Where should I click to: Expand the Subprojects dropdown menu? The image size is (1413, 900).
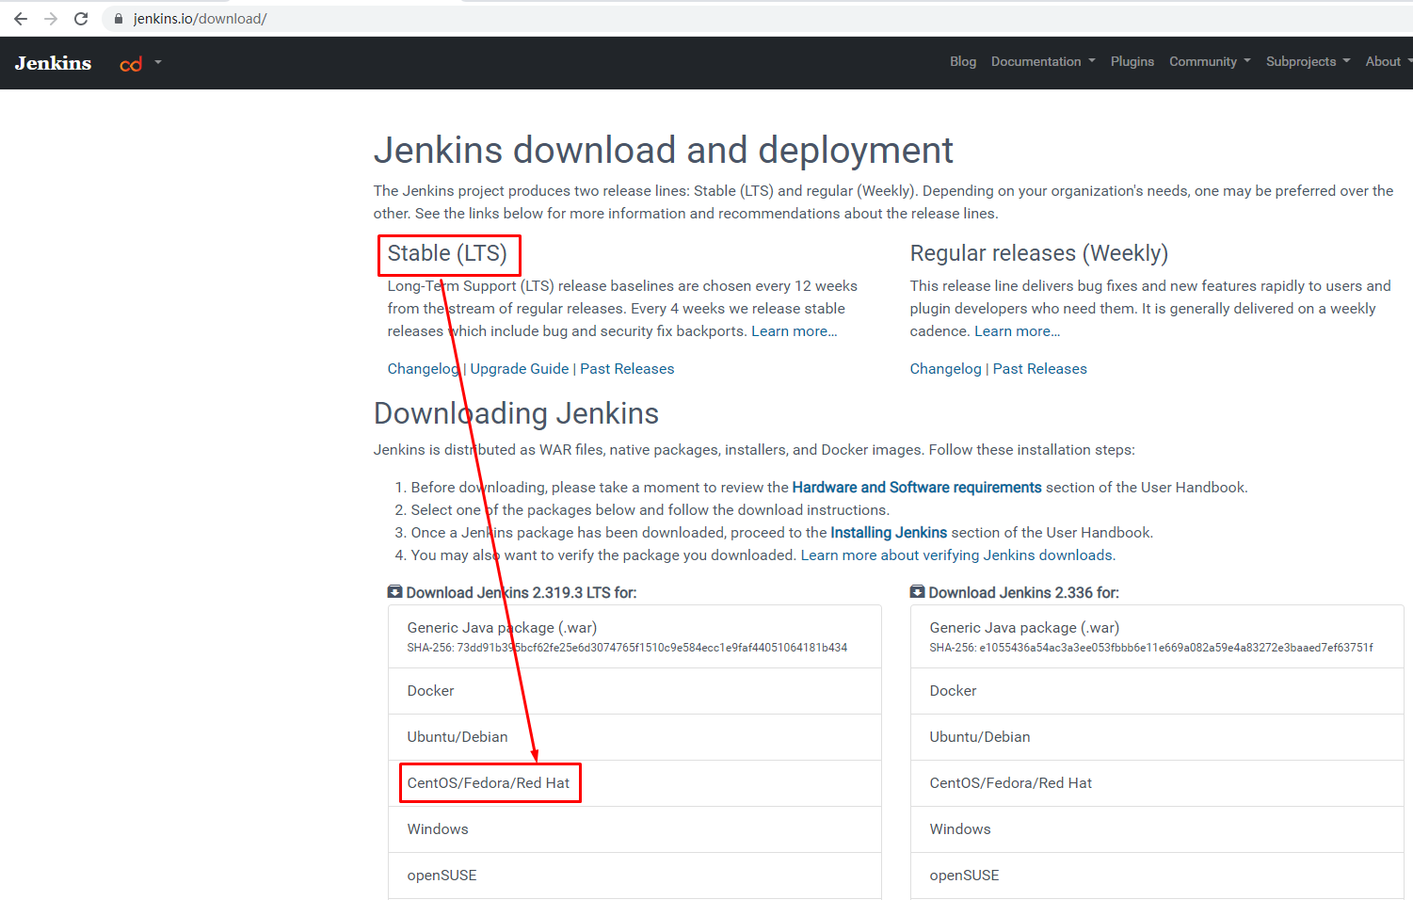pos(1307,61)
